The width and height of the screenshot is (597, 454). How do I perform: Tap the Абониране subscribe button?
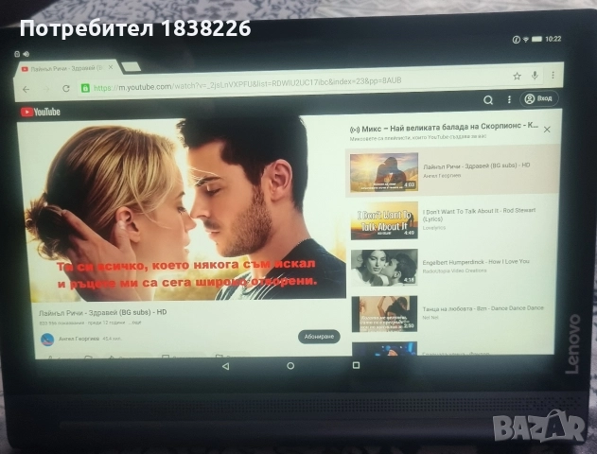(x=319, y=337)
